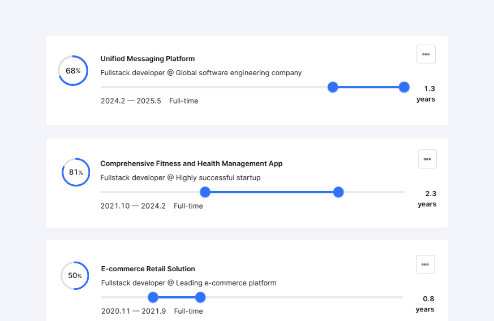The width and height of the screenshot is (494, 321).
Task: Click the 2024.2 end handle on Fitness App timeline
Action: (338, 192)
